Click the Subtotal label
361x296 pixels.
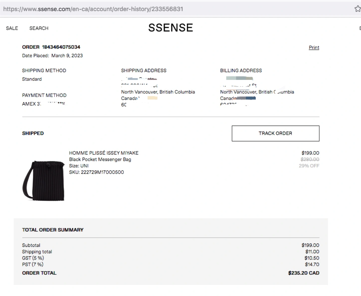tap(31, 245)
